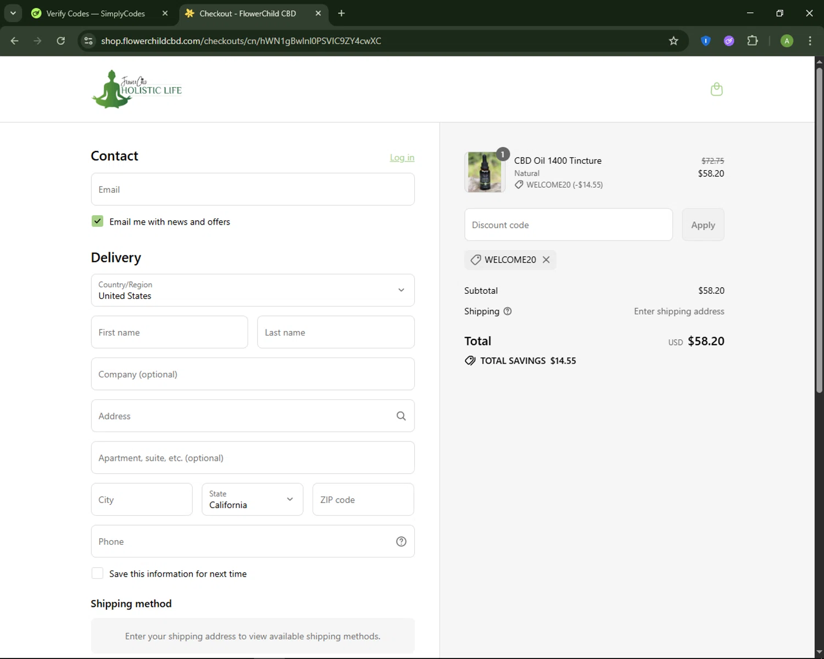Click the CBD Oil 1400 Tincture product name
Screen dimensions: 824x659
coord(558,160)
